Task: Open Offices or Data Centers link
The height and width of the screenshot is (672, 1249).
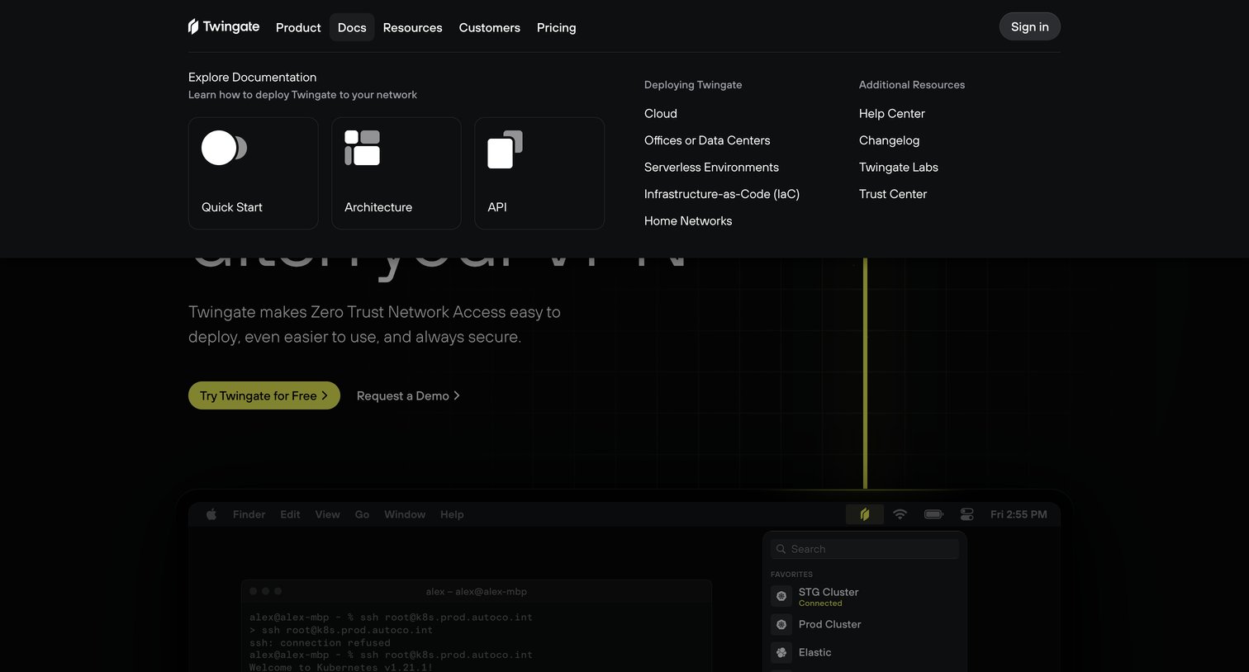Action: point(707,140)
